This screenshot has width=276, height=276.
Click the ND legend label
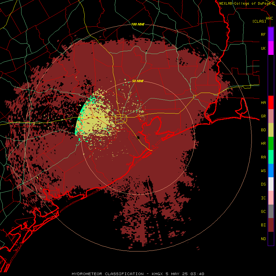[x=263, y=239]
